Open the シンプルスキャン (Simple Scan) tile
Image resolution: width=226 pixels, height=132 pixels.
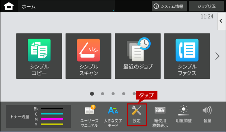[x=88, y=56]
